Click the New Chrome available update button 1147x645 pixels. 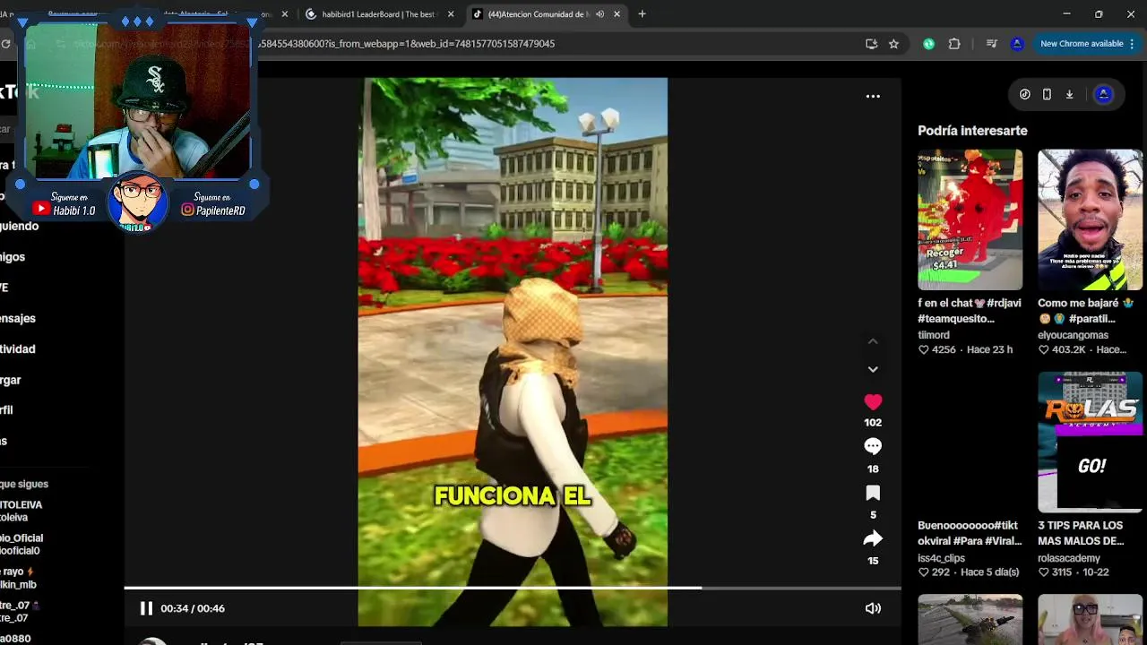click(x=1082, y=43)
